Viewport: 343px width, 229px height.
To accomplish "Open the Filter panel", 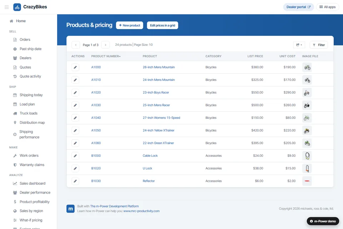I will pyautogui.click(x=319, y=45).
